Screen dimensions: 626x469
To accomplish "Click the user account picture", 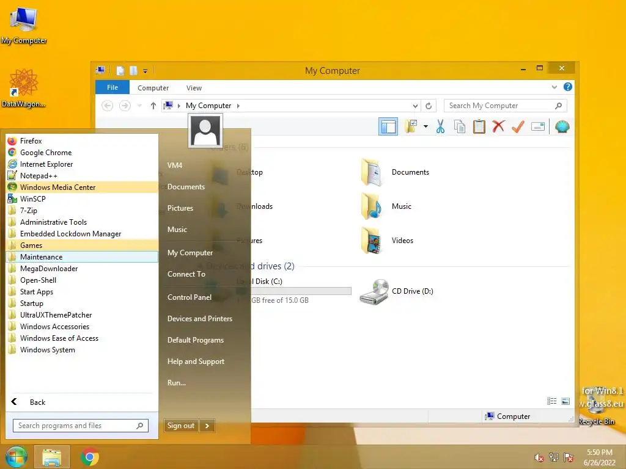I will pyautogui.click(x=205, y=131).
